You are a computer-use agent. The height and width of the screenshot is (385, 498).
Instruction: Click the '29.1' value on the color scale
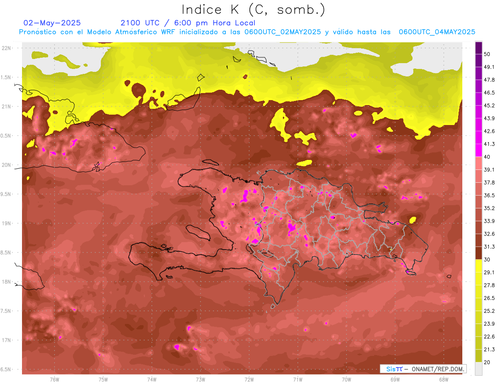click(489, 272)
